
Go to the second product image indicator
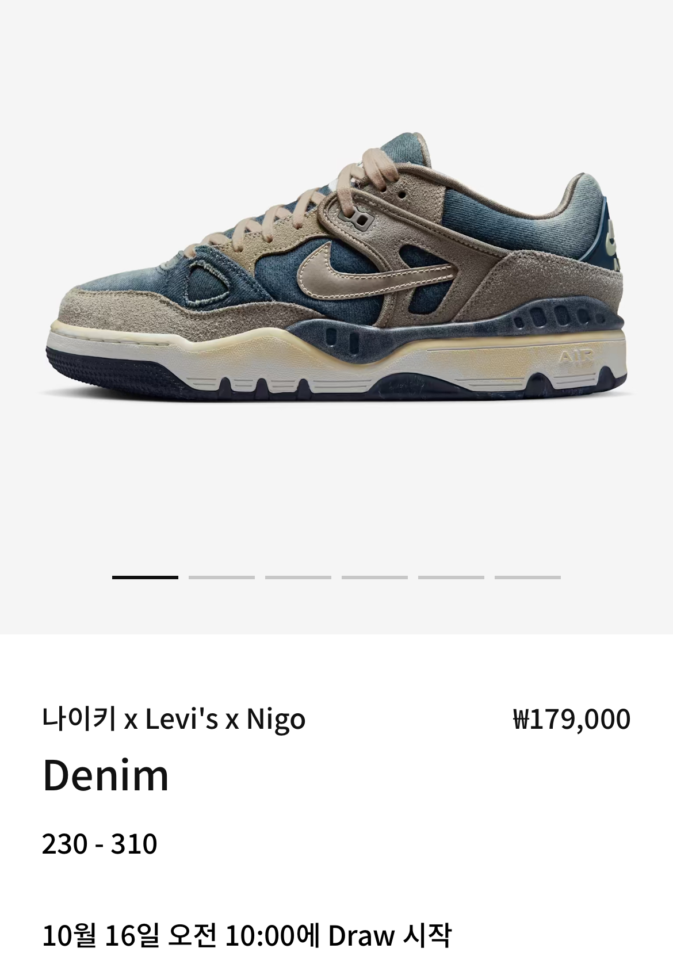point(221,577)
